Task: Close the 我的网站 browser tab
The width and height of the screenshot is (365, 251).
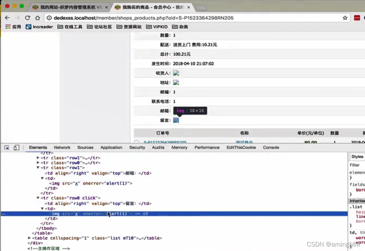Action: (x=106, y=7)
